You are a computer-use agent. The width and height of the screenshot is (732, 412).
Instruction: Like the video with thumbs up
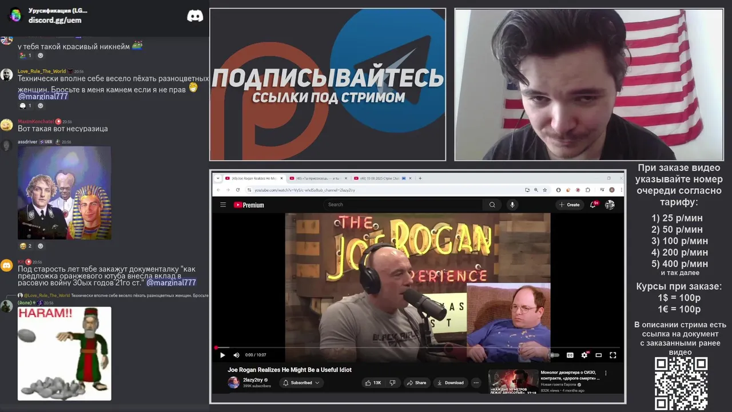coord(373,383)
